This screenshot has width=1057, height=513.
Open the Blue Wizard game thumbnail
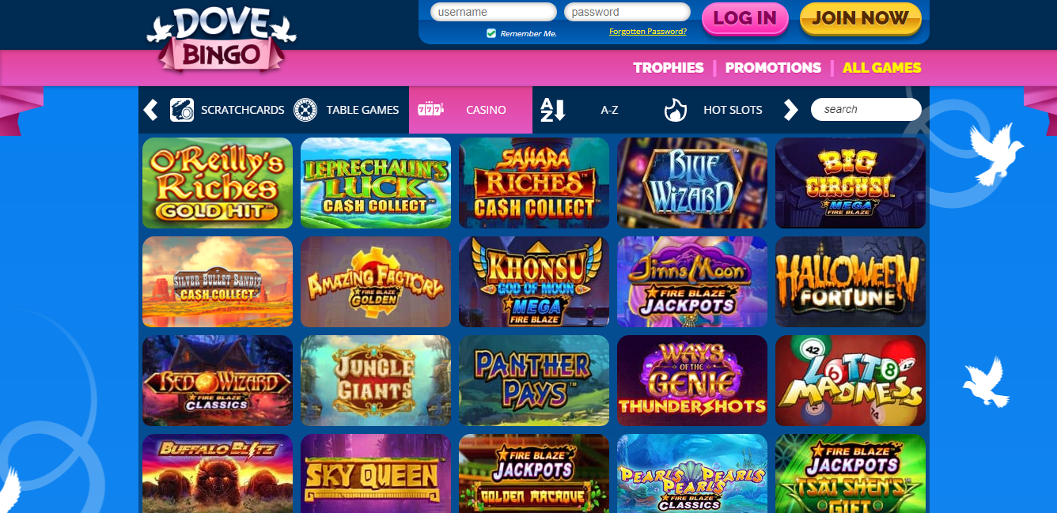click(692, 183)
